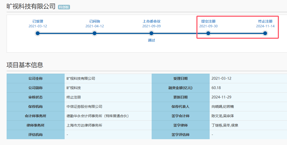Click the 科创板 badge beside the company title

(x=64, y=7)
